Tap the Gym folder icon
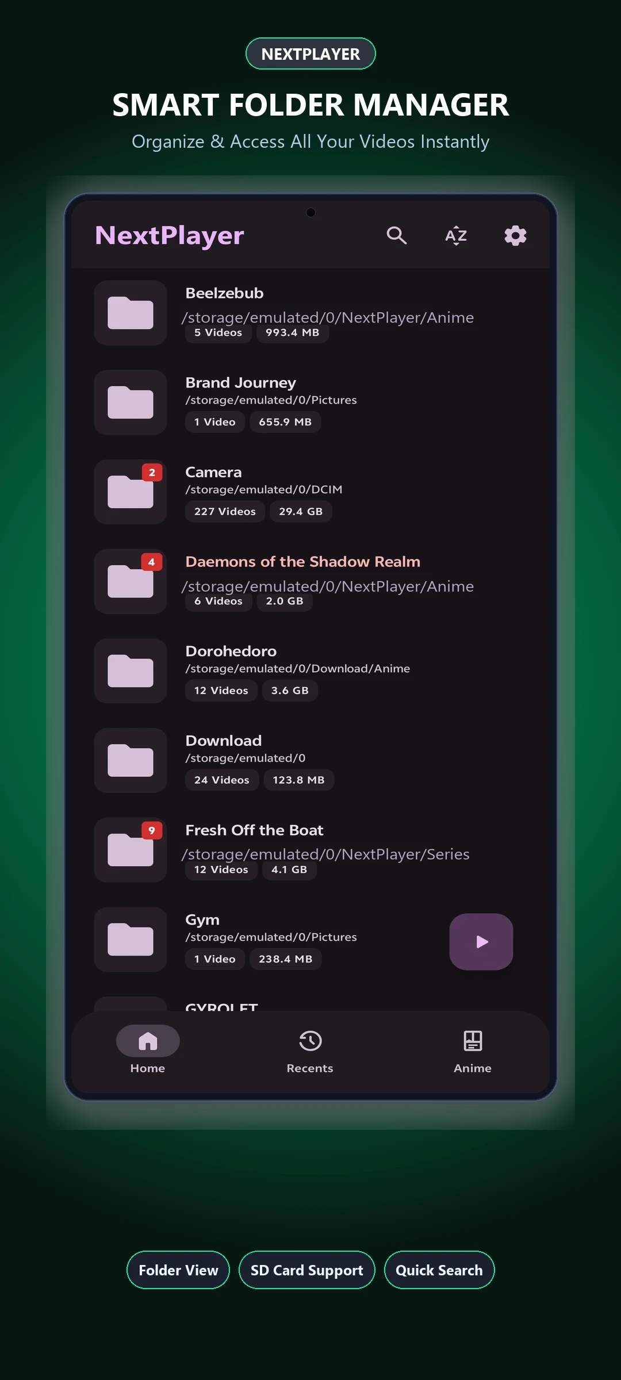 [x=131, y=940]
